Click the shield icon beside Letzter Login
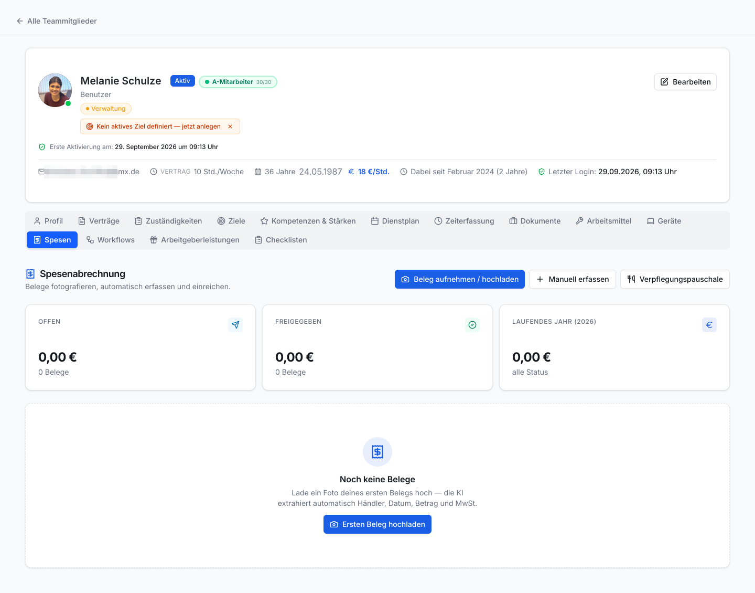 542,172
